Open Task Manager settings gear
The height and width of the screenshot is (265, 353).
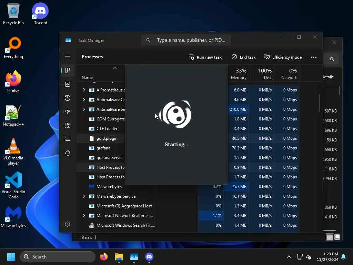pyautogui.click(x=68, y=224)
